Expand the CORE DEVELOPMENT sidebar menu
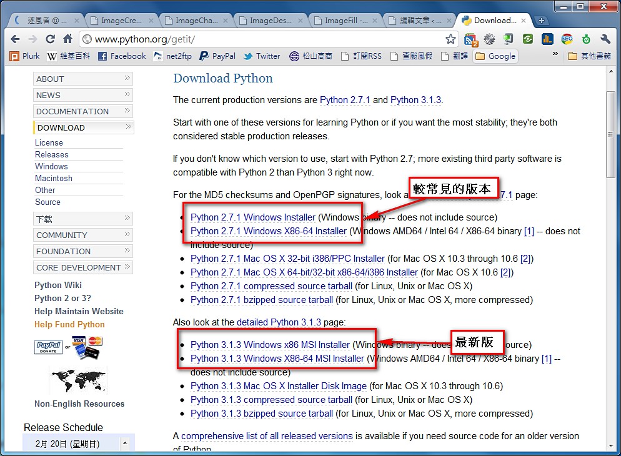 tap(82, 267)
